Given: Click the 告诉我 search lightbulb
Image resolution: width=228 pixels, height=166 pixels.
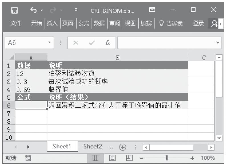Looking at the screenshot, I should (x=161, y=23).
